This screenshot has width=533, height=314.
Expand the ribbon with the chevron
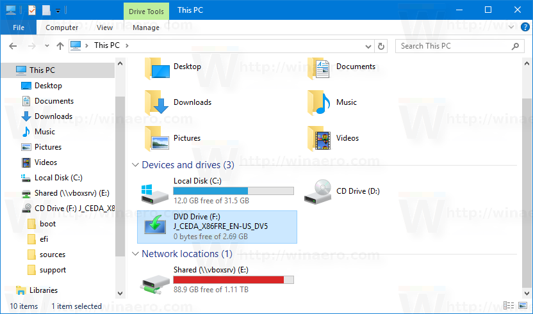point(511,27)
